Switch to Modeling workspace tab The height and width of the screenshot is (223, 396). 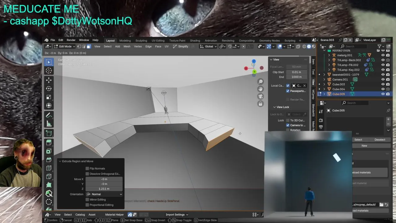(x=125, y=41)
